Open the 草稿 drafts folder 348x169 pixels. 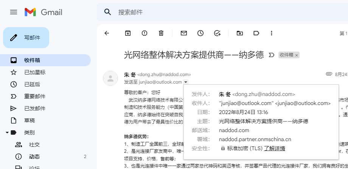click(x=30, y=120)
